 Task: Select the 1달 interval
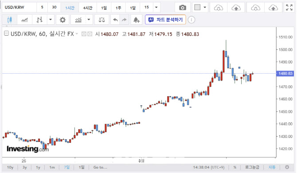(x=133, y=8)
